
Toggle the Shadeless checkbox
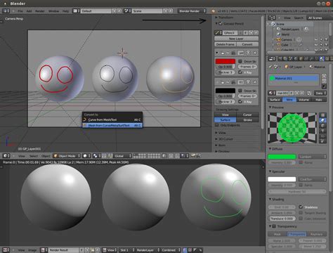301,207
